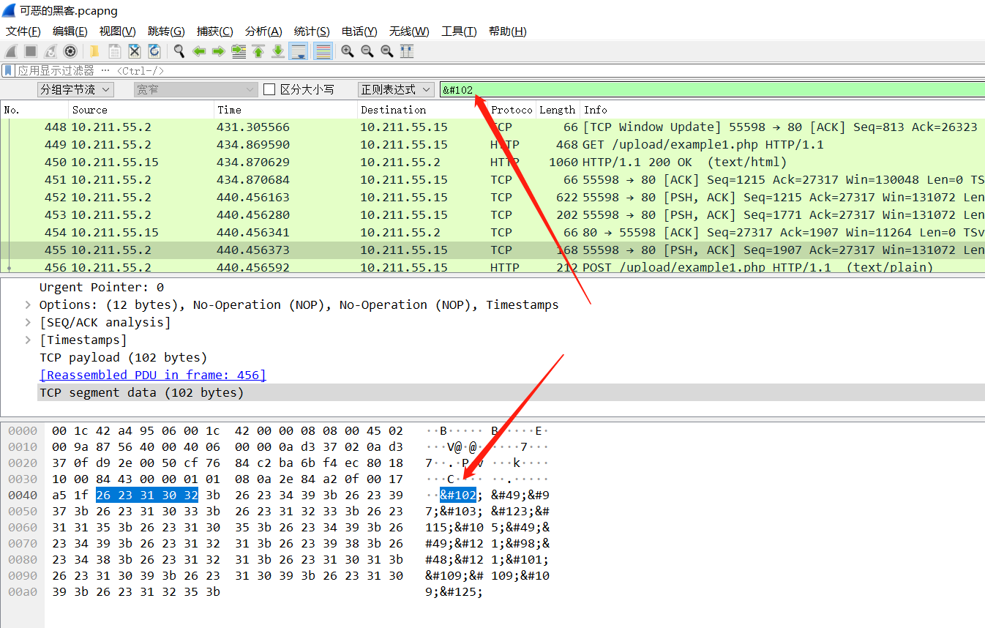Open the 统计 menu
This screenshot has width=985, height=628.
pyautogui.click(x=311, y=31)
